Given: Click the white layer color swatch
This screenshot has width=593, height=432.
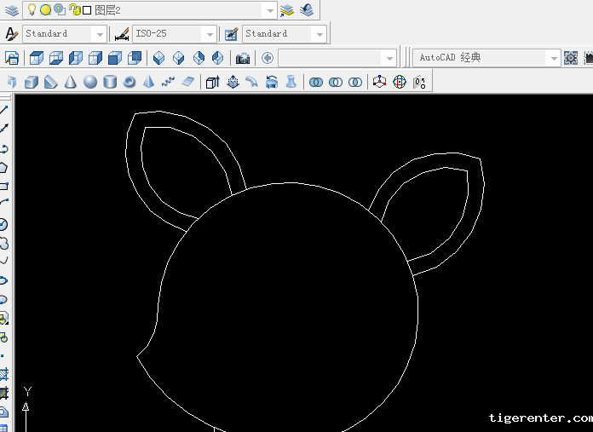Looking at the screenshot, I should coord(87,10).
